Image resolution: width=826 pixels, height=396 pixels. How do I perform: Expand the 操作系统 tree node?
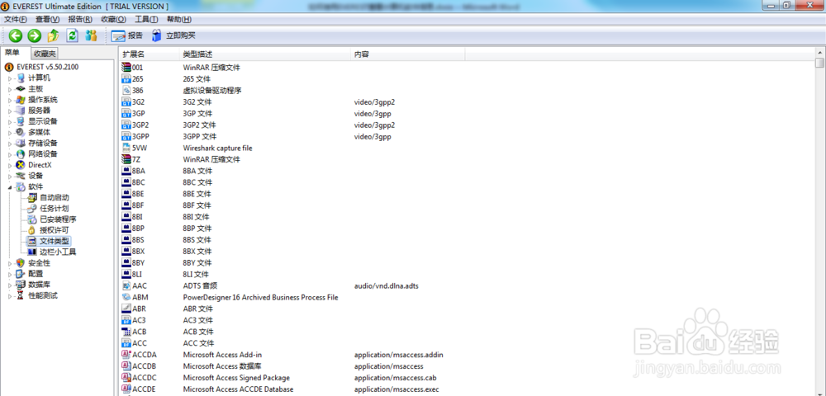pyautogui.click(x=9, y=100)
